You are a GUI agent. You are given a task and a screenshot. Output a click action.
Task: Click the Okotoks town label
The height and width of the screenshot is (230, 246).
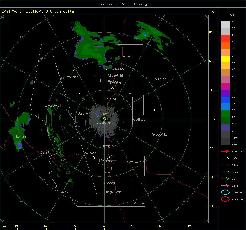pos(109,182)
